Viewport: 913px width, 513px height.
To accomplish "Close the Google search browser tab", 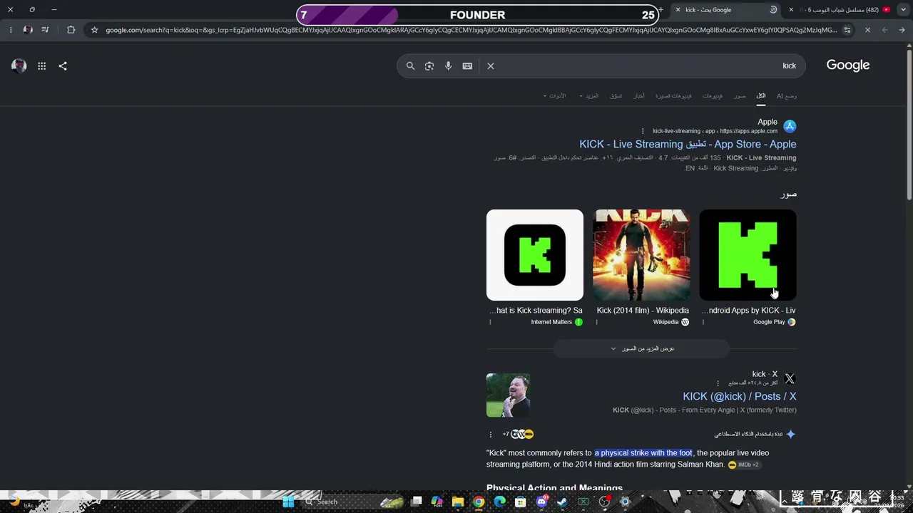I will (x=678, y=10).
